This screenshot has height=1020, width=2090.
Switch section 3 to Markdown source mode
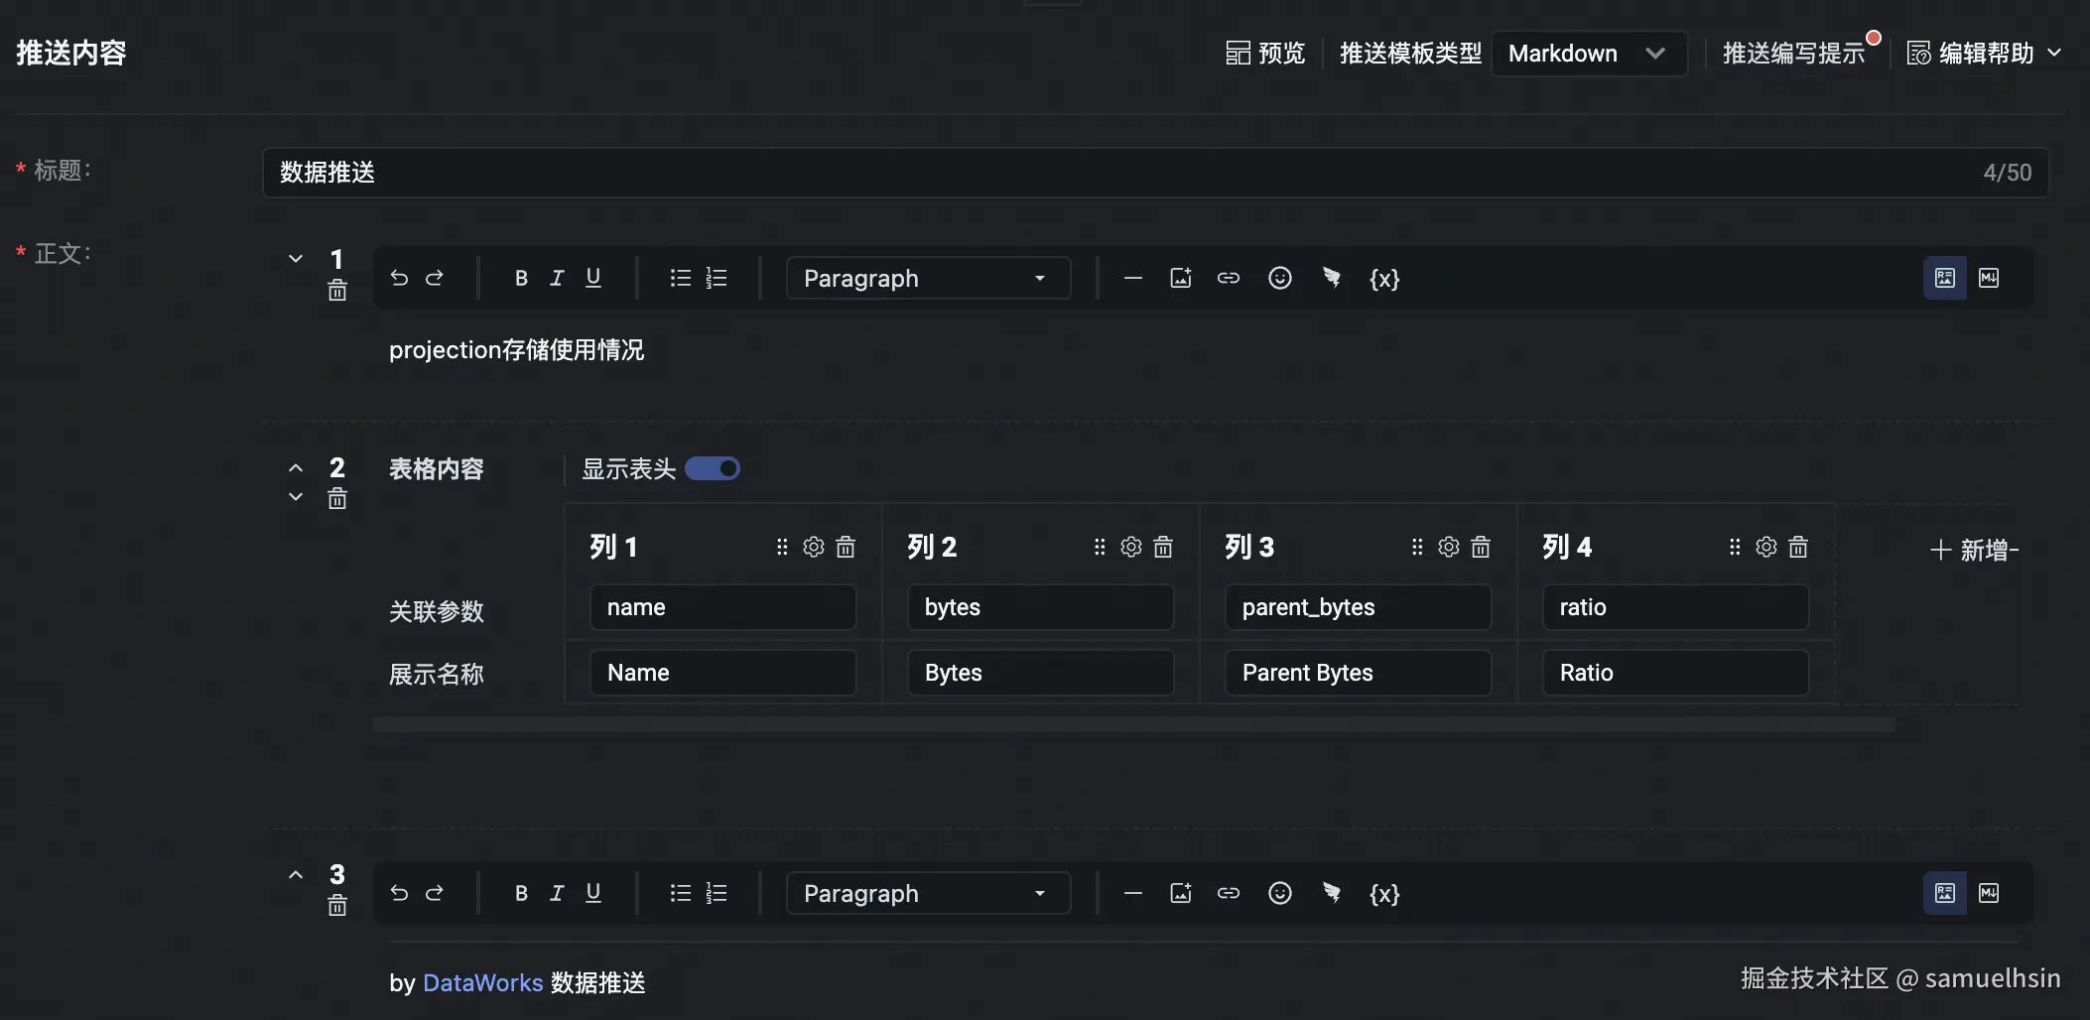[1989, 893]
